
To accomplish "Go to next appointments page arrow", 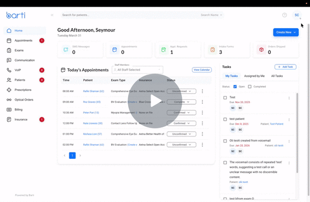I will (x=80, y=155).
